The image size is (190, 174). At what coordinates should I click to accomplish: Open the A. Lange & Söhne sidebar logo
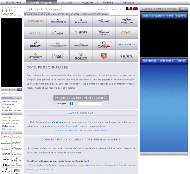[x=6, y=137]
